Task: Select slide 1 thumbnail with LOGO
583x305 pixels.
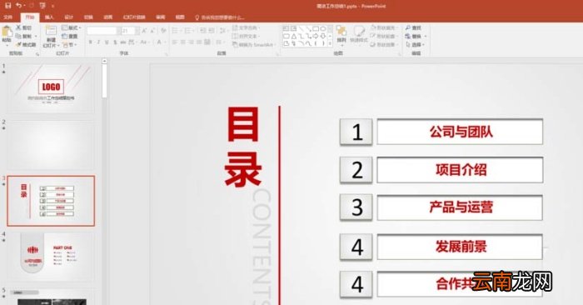Action: (51, 88)
